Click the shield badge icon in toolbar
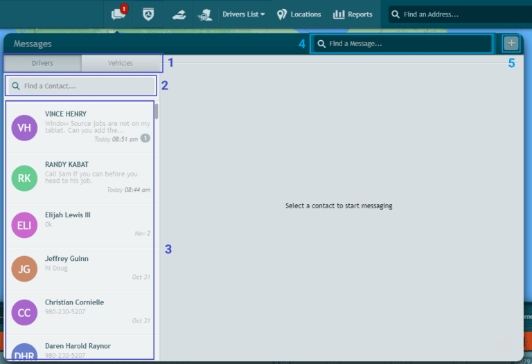Image resolution: width=532 pixels, height=364 pixels. point(148,15)
